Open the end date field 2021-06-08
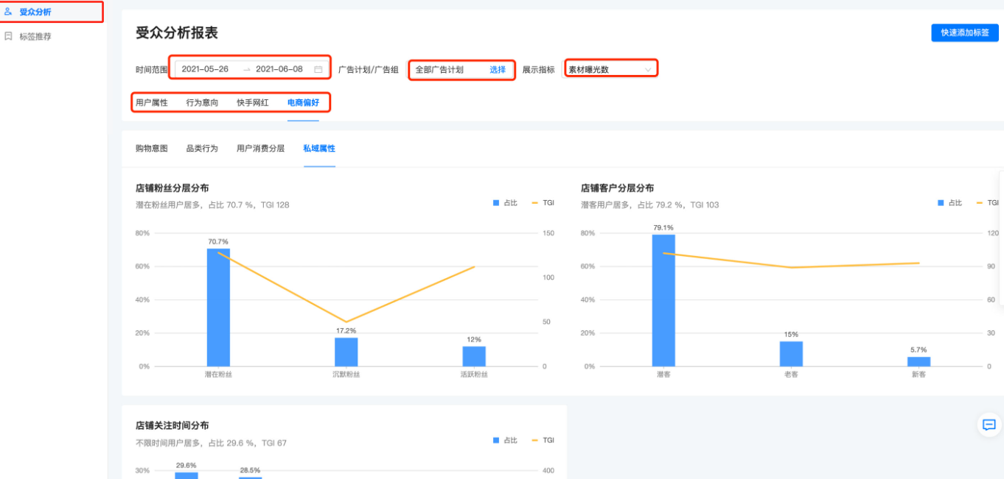This screenshot has height=479, width=1004. (278, 68)
